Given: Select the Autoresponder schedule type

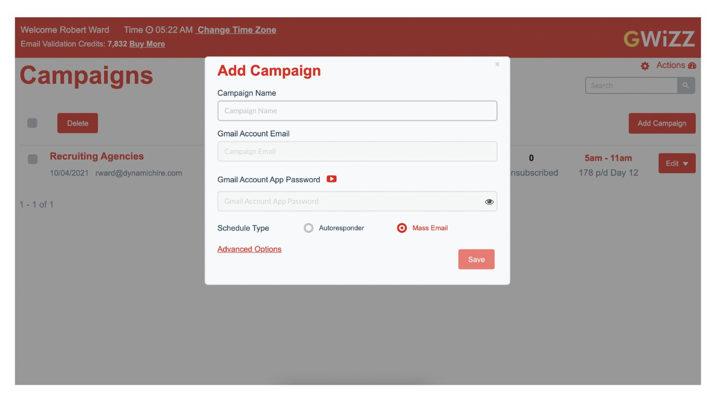Looking at the screenshot, I should click(x=308, y=228).
